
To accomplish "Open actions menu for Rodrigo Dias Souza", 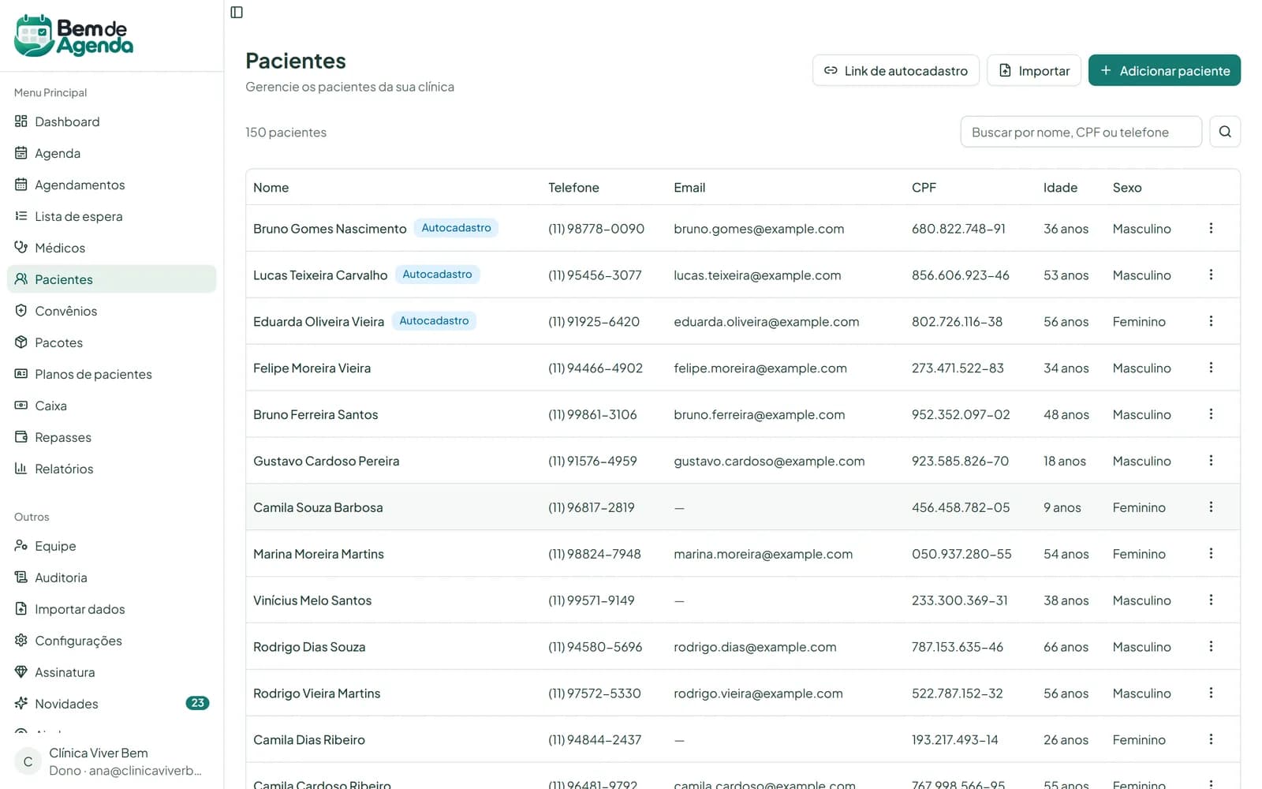I will point(1211,647).
